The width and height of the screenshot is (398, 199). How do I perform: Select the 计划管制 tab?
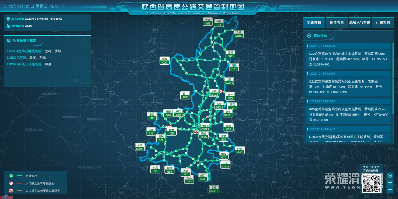tap(383, 22)
